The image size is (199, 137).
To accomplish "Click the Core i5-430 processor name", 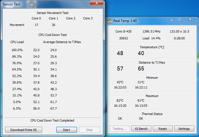I will pos(123,31).
